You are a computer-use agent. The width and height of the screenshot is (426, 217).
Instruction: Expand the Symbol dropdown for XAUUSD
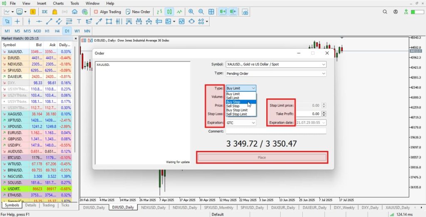pos(323,64)
